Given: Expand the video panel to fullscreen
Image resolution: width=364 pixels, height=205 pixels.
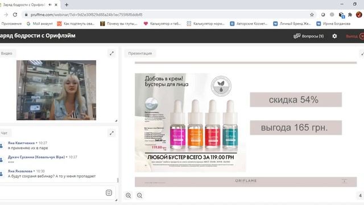Looking at the screenshot, I should coord(111,53).
